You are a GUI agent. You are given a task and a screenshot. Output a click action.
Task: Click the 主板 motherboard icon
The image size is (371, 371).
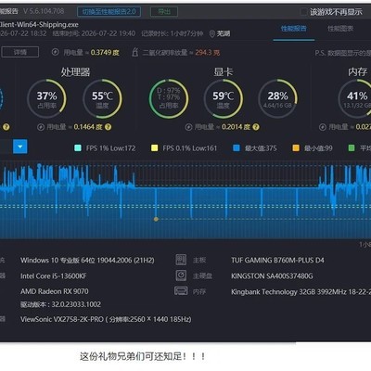[x=181, y=260]
